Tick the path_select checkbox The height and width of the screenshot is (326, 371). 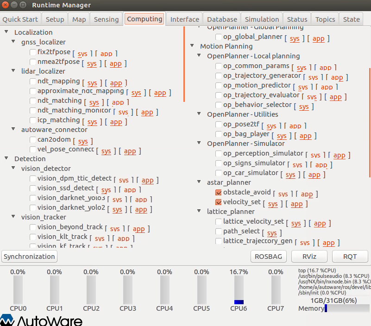coord(219,231)
